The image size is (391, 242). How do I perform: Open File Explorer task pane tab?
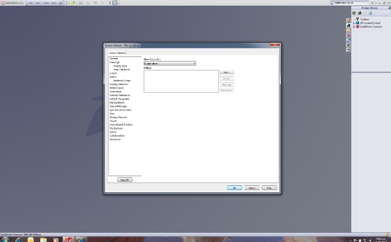(x=348, y=31)
